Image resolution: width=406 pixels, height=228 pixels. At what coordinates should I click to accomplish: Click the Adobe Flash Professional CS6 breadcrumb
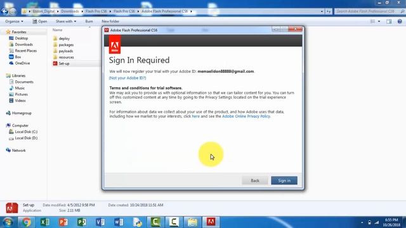coord(165,11)
